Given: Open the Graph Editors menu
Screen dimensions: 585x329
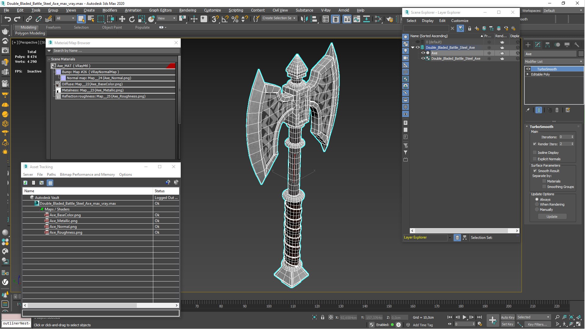Looking at the screenshot, I should click(160, 10).
